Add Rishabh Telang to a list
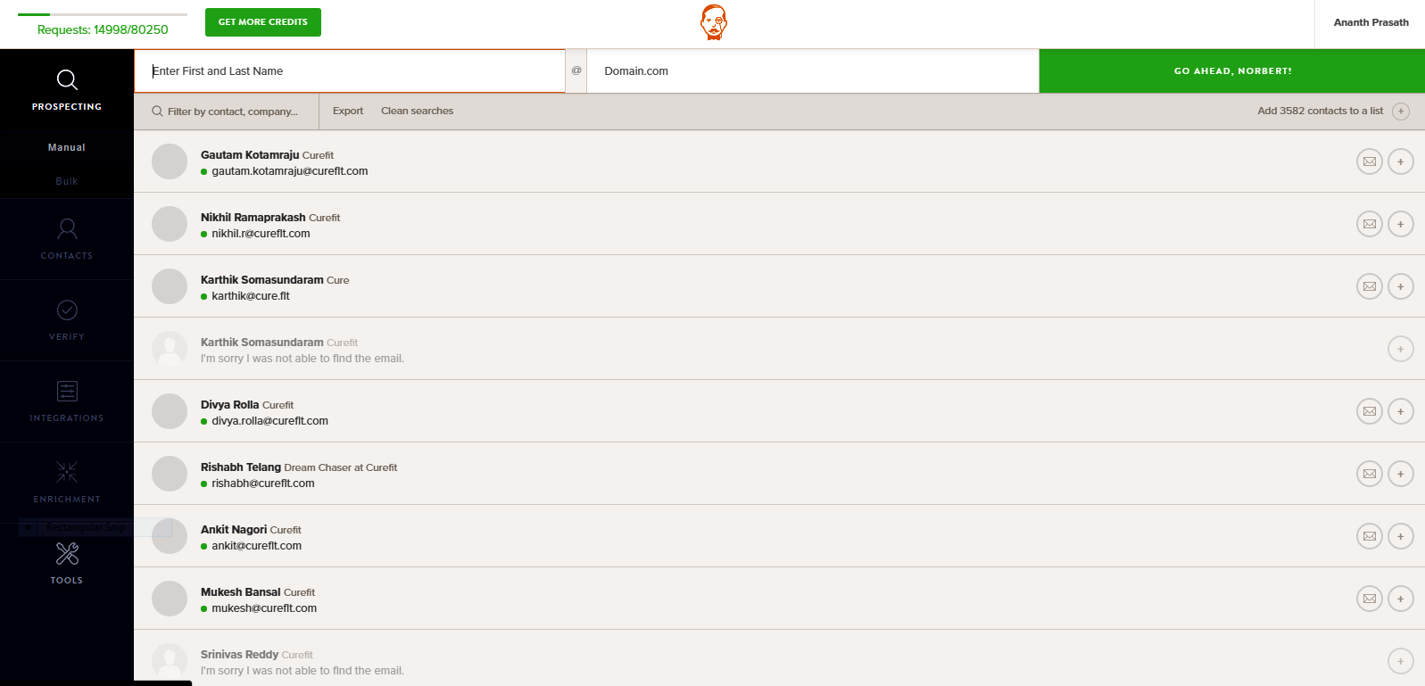Viewport: 1425px width, 686px height. 1401,474
